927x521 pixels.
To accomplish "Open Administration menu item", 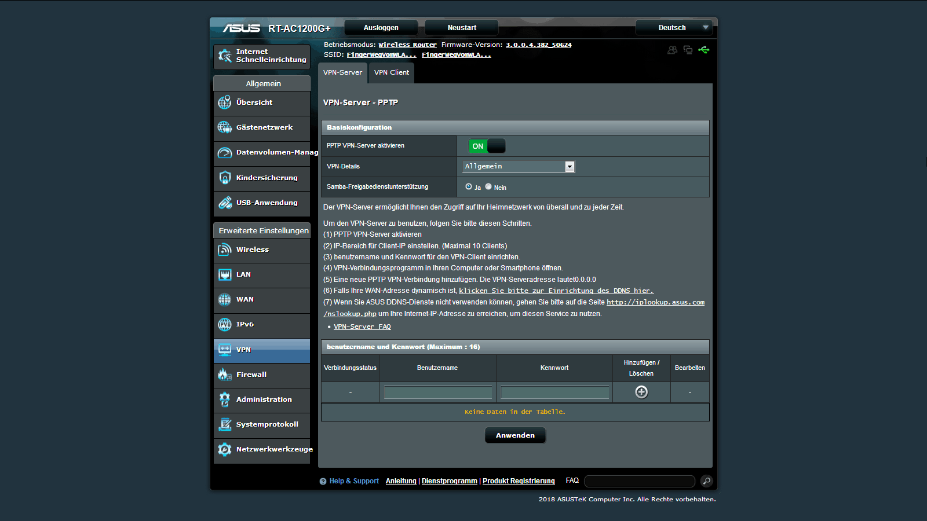I will 262,399.
